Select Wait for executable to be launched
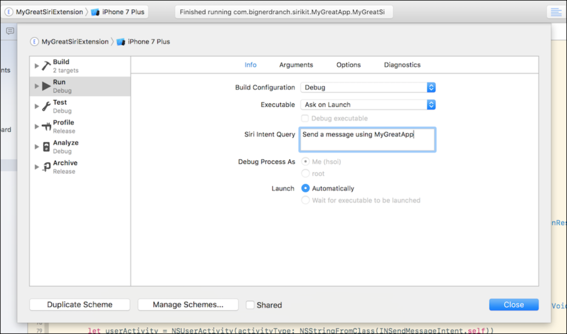This screenshot has height=334, width=567. pos(305,200)
